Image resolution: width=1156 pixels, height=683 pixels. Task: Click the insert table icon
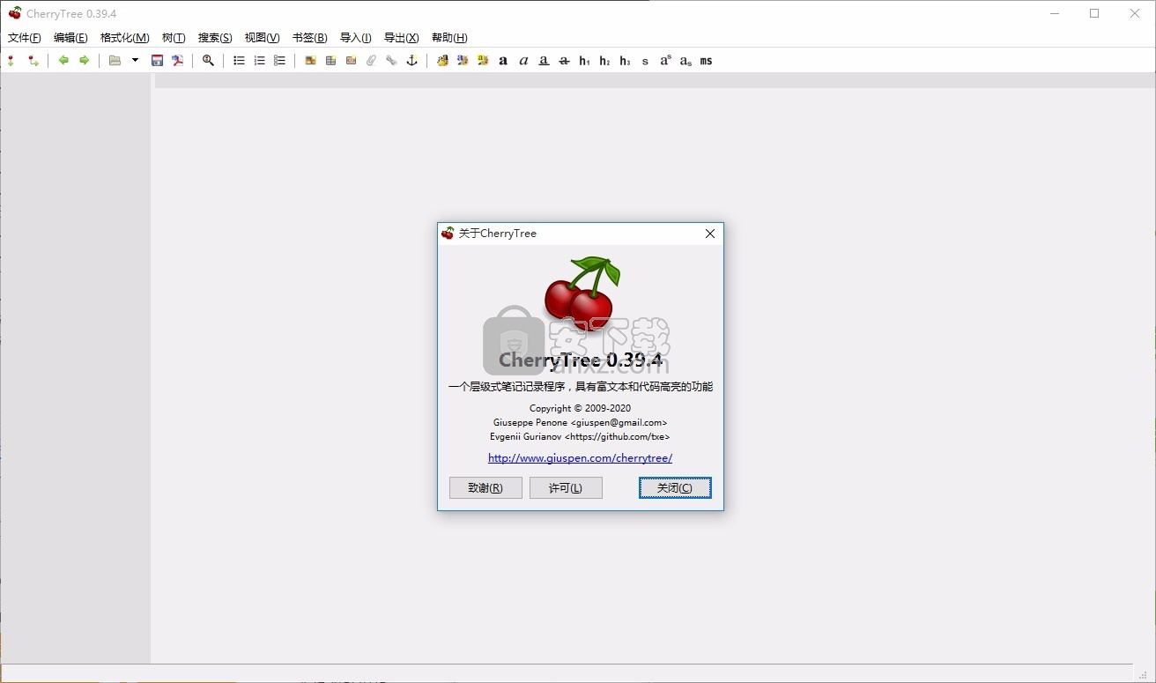[330, 61]
